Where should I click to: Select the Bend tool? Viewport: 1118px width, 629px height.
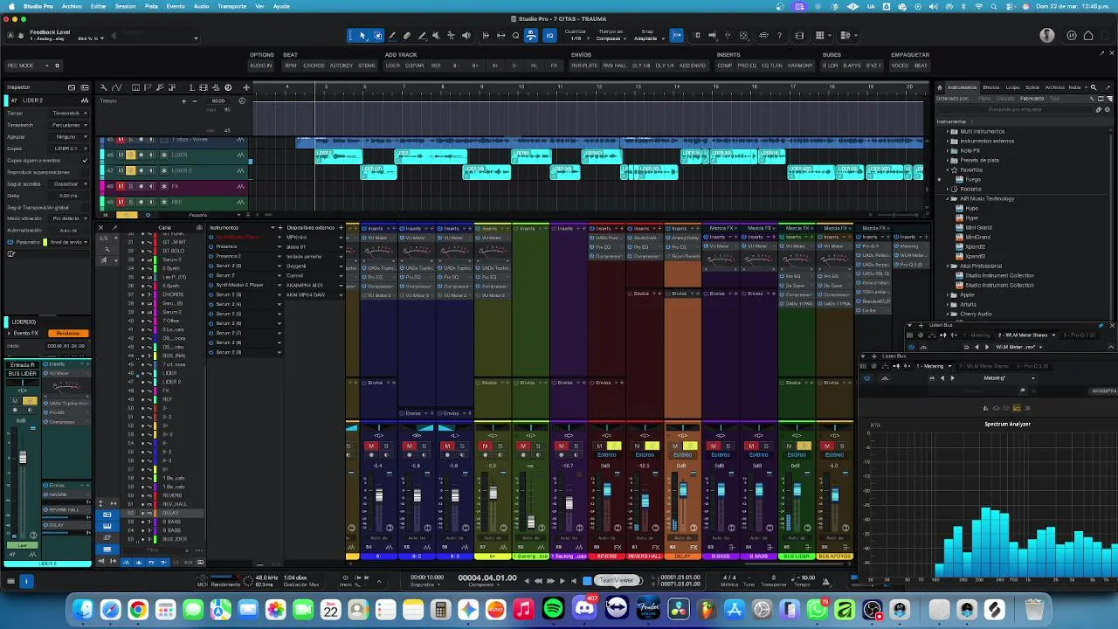coord(451,36)
